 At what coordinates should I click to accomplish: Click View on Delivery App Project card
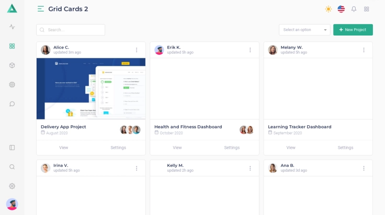pos(64,148)
